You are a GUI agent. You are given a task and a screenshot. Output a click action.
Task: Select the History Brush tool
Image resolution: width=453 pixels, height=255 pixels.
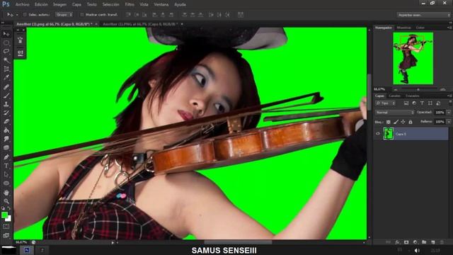pyautogui.click(x=6, y=113)
